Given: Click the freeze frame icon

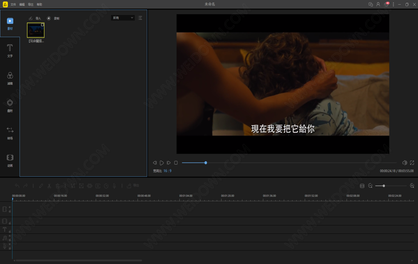Looking at the screenshot, I should (x=98, y=186).
